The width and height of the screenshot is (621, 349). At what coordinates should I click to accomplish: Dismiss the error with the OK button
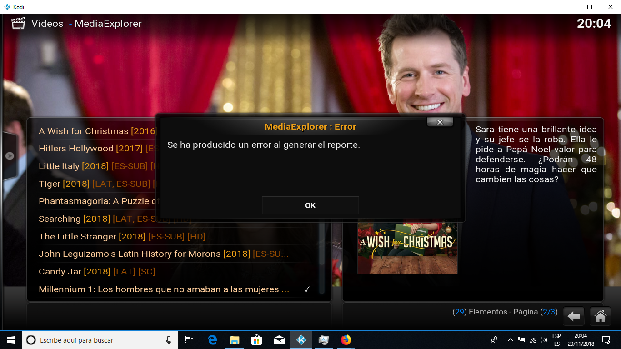(310, 205)
